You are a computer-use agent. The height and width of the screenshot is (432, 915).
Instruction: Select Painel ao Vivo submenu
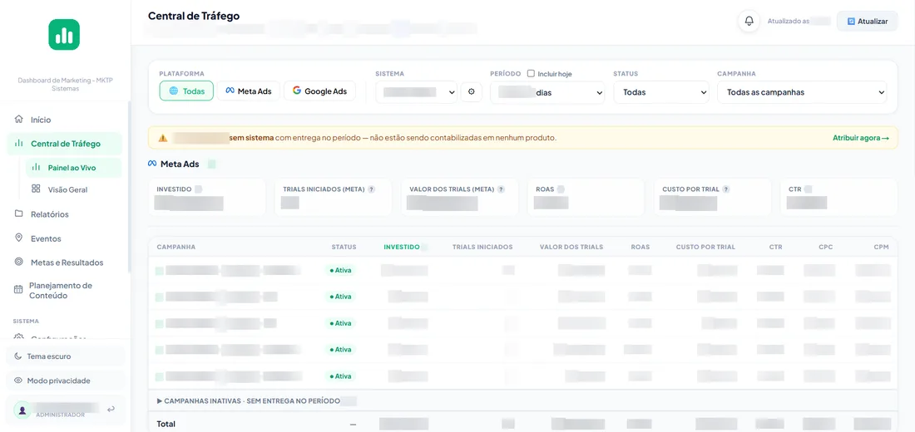click(73, 167)
